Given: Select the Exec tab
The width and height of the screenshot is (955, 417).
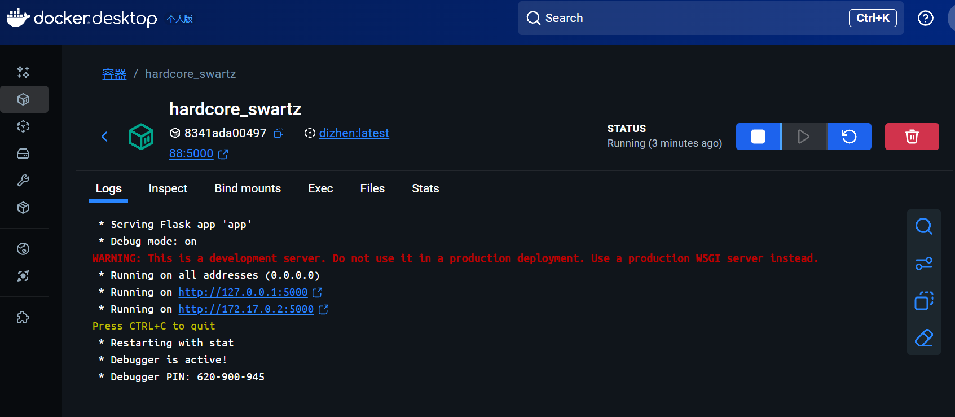Looking at the screenshot, I should 320,188.
